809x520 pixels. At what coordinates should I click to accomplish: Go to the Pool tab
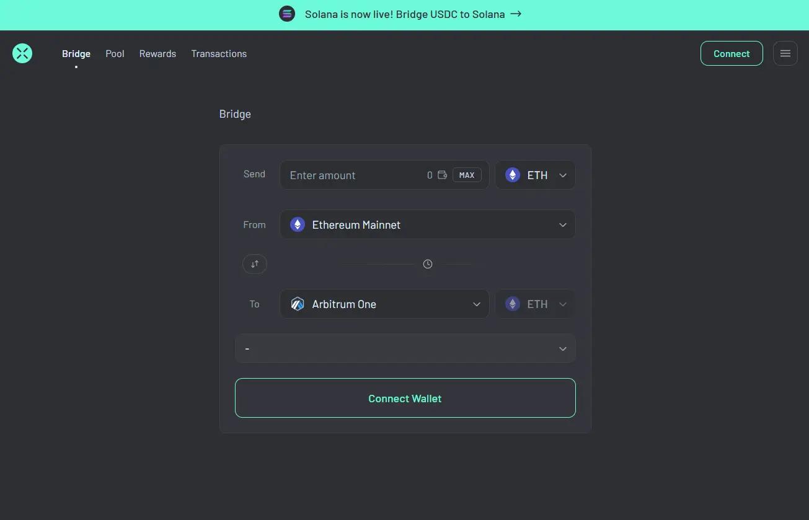[115, 54]
